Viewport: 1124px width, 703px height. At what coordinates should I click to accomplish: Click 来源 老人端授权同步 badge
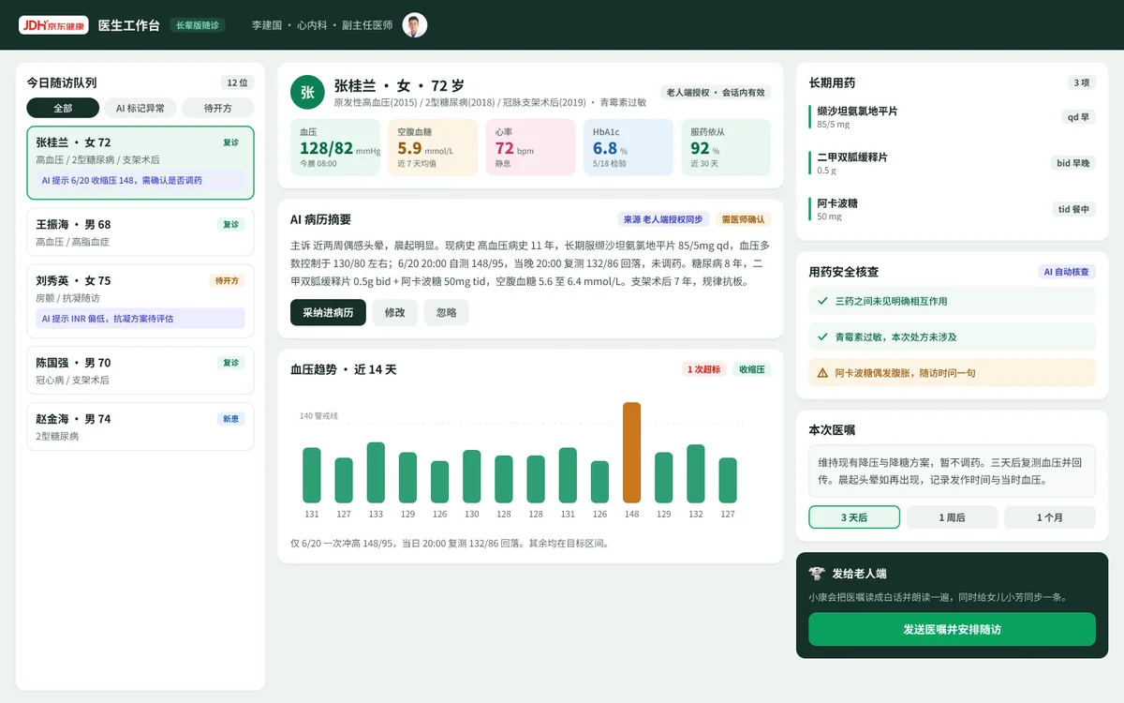click(663, 219)
